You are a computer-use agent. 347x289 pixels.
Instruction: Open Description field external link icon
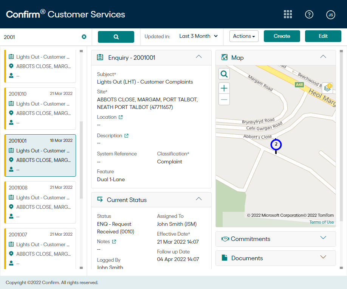(126, 135)
